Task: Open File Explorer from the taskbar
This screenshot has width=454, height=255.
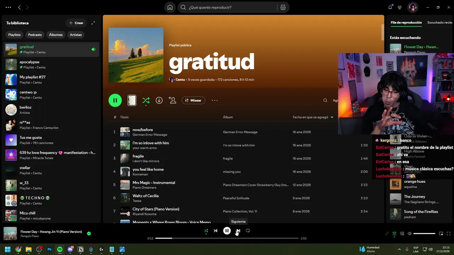Action: click(29, 249)
